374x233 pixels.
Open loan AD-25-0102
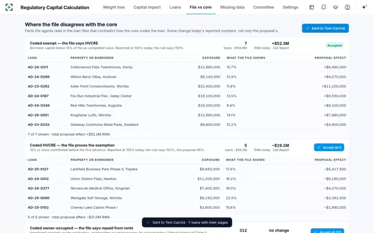tap(38, 208)
